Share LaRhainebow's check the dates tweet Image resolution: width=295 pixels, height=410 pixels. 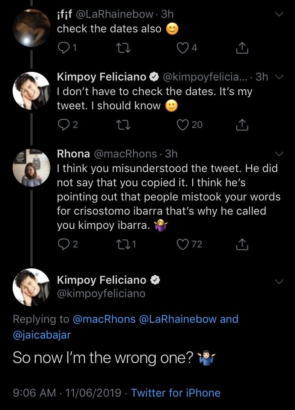[x=241, y=48]
